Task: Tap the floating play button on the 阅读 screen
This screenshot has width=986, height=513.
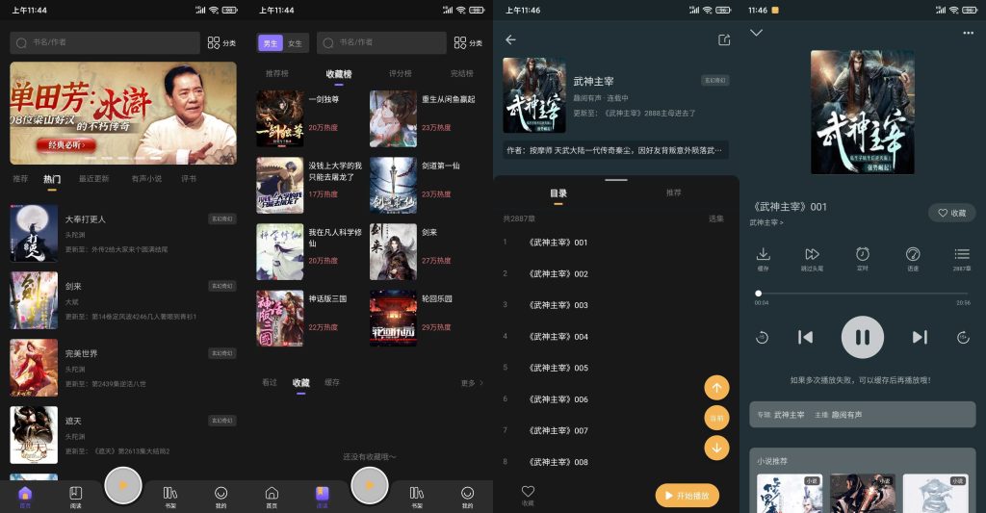Action: (x=370, y=485)
